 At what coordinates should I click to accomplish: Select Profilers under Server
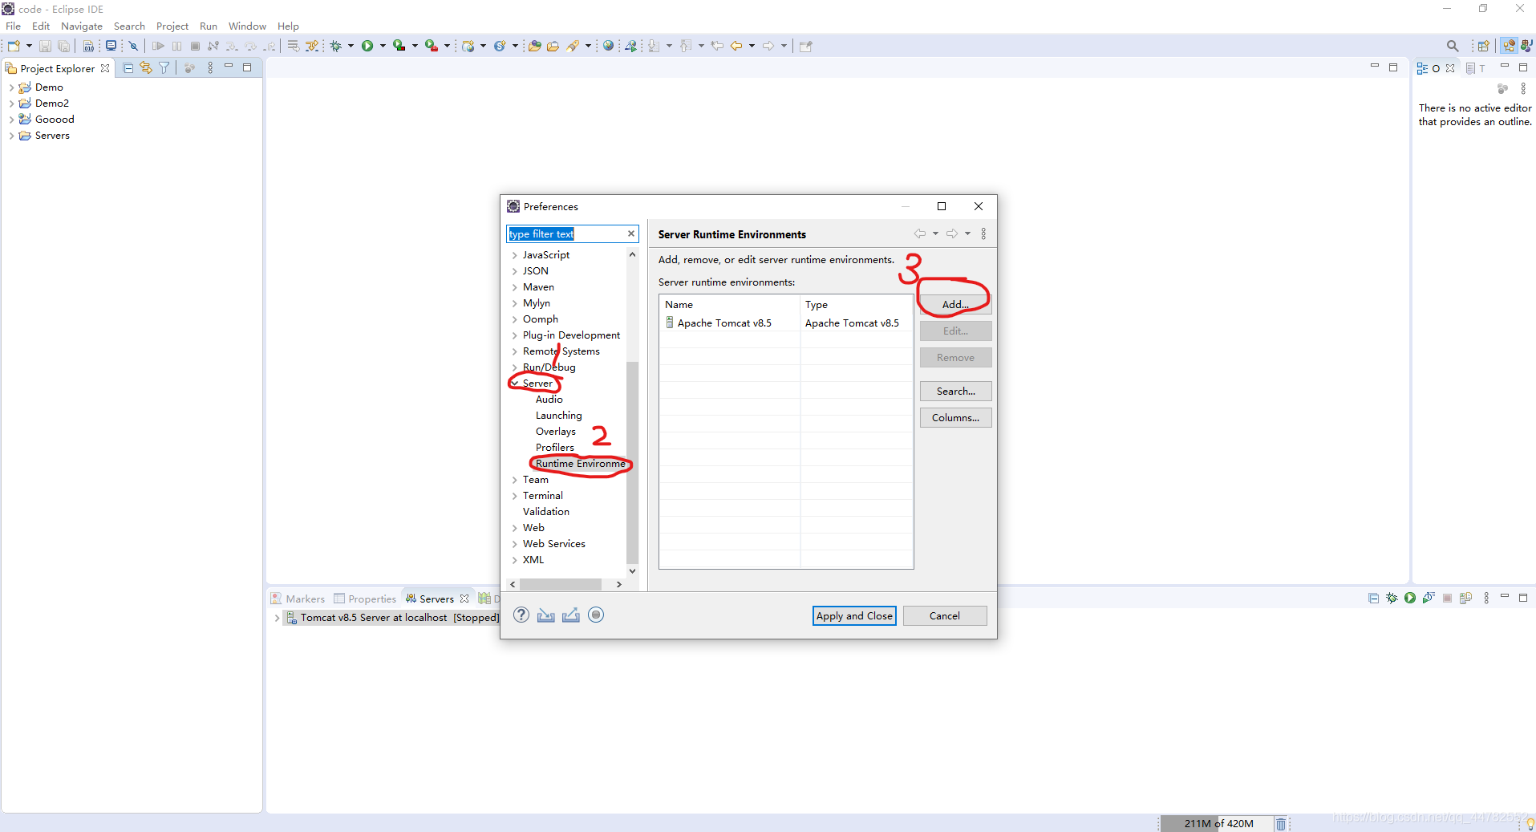pos(555,448)
